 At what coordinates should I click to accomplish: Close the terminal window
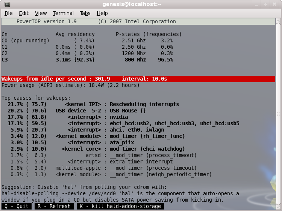(274, 4)
